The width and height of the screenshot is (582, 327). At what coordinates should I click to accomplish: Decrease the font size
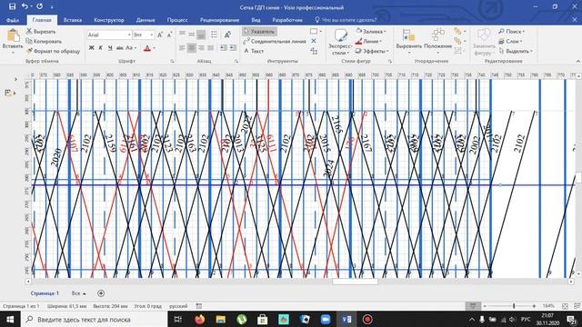169,35
